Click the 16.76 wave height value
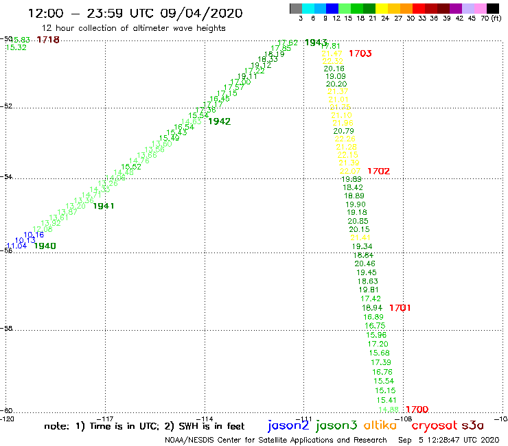Viewport: 508px width, 446px height. pyautogui.click(x=382, y=372)
